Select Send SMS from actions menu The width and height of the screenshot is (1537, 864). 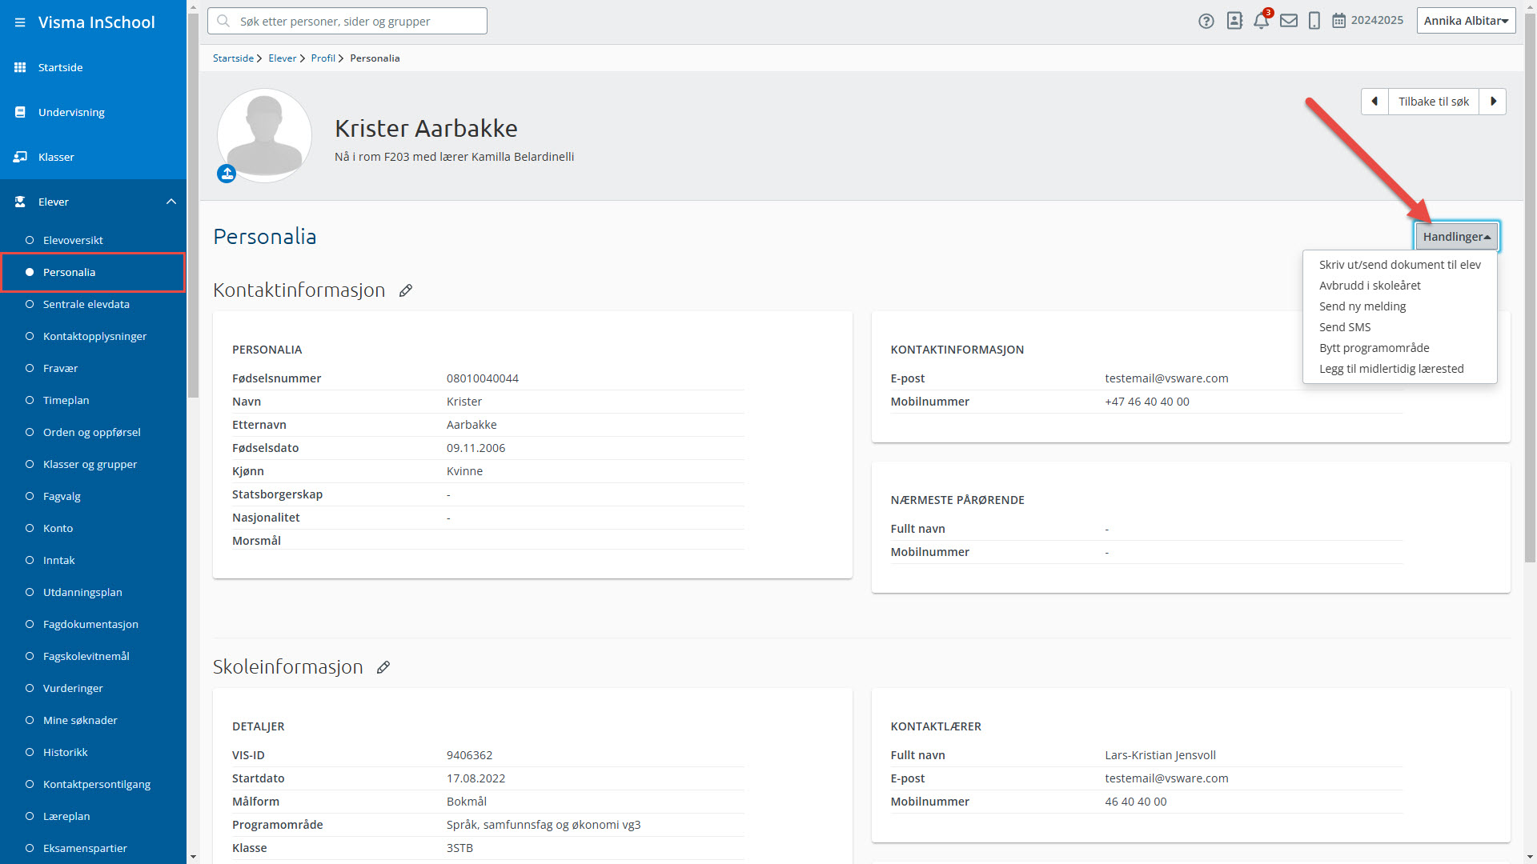click(1345, 327)
